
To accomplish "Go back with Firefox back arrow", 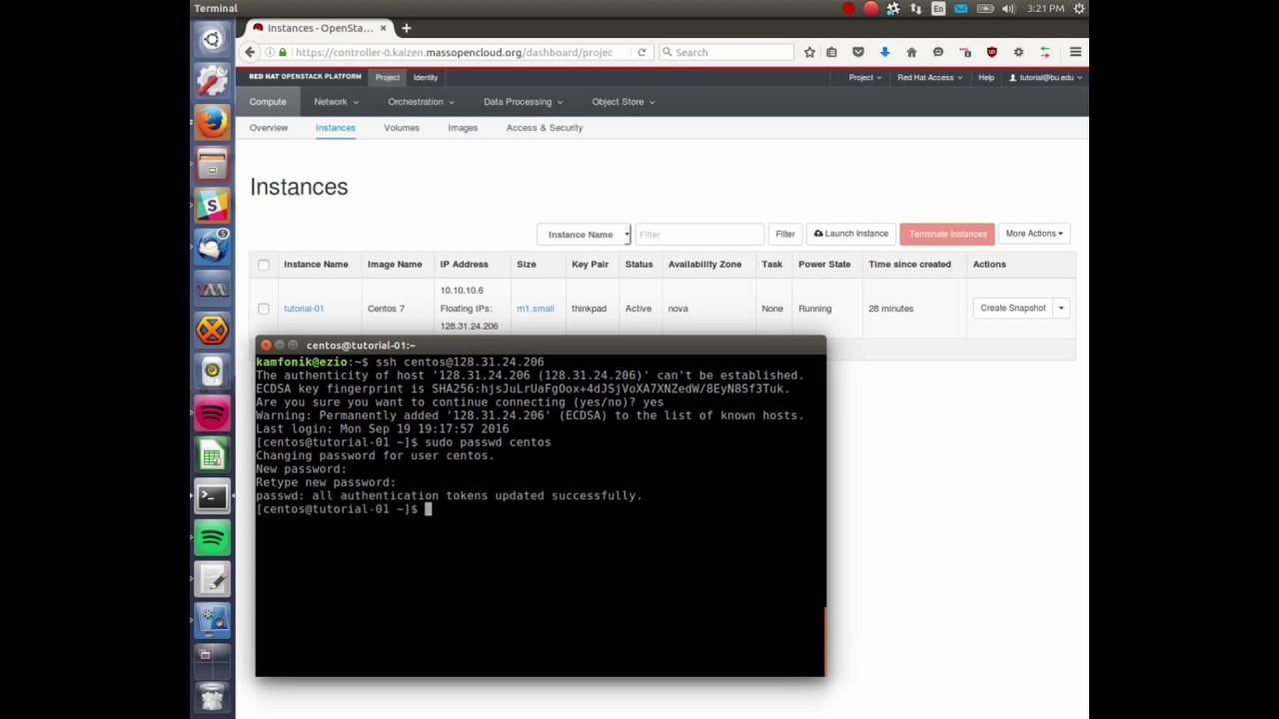I will pos(250,52).
